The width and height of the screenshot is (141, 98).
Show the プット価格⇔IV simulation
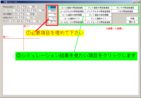pyautogui.click(x=98, y=19)
